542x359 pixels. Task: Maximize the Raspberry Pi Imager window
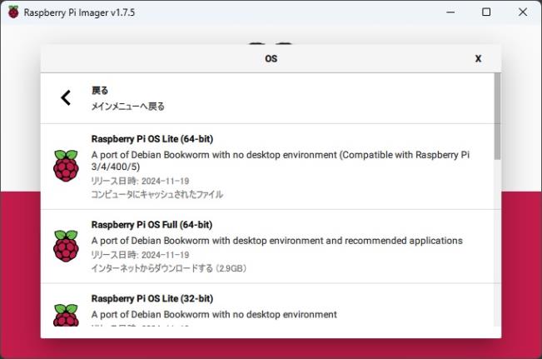[x=486, y=12]
